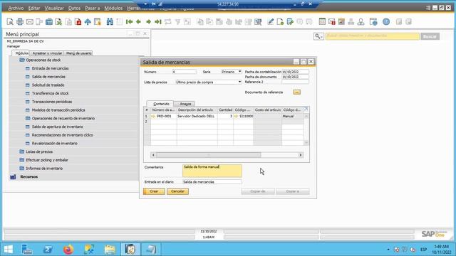Go to next record arrow
This screenshot has height=256, width=456.
[x=148, y=22]
